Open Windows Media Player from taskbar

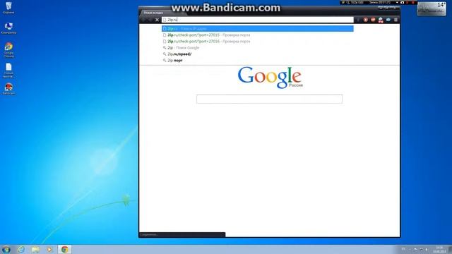pyautogui.click(x=49, y=249)
